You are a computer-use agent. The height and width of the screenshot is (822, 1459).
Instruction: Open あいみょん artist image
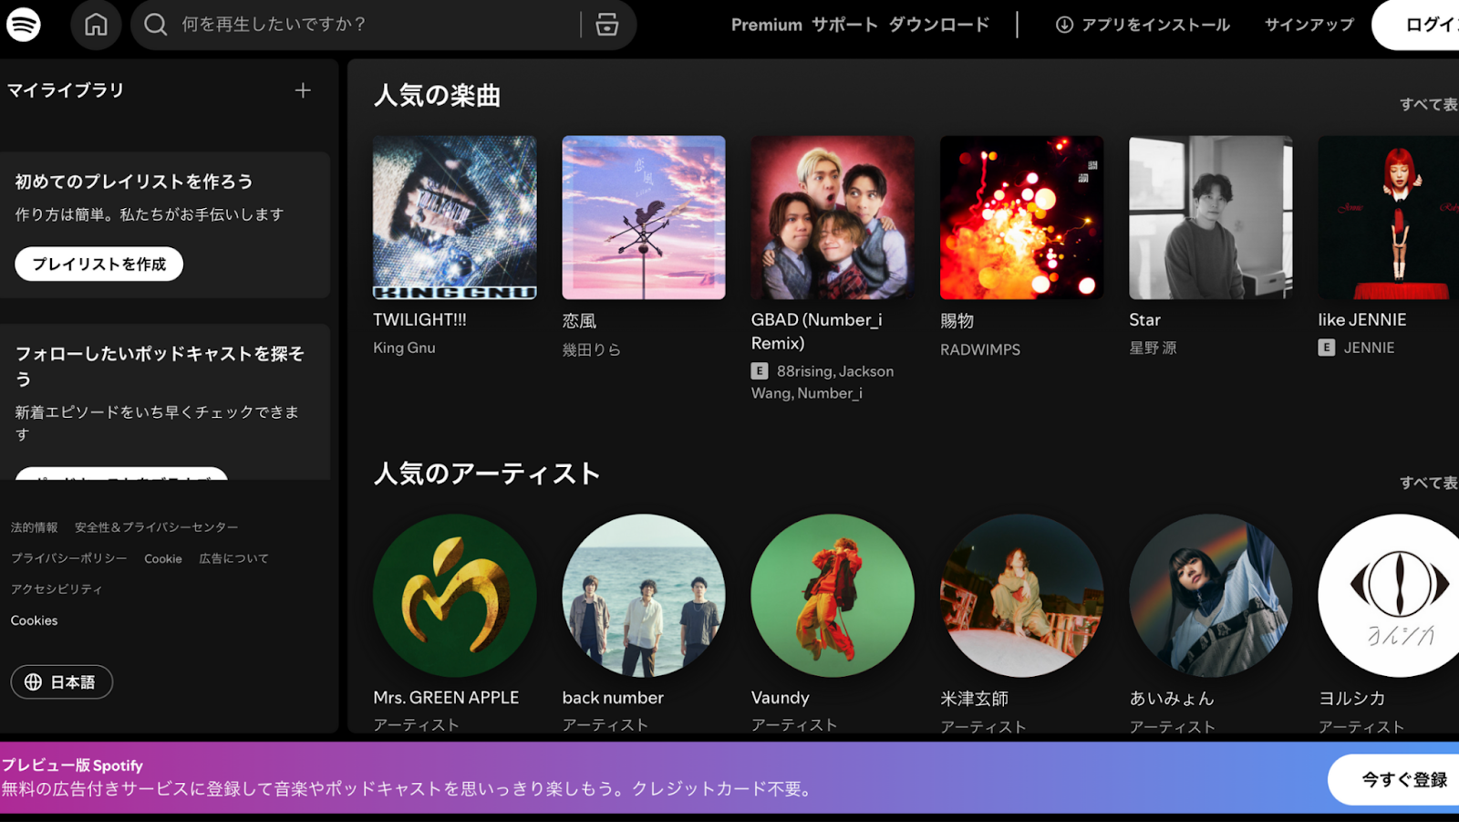(x=1211, y=596)
